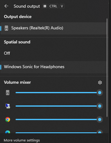Set the Remote Desktop volume slider
Image resolution: width=111 pixels, height=143 pixels.
59,106
